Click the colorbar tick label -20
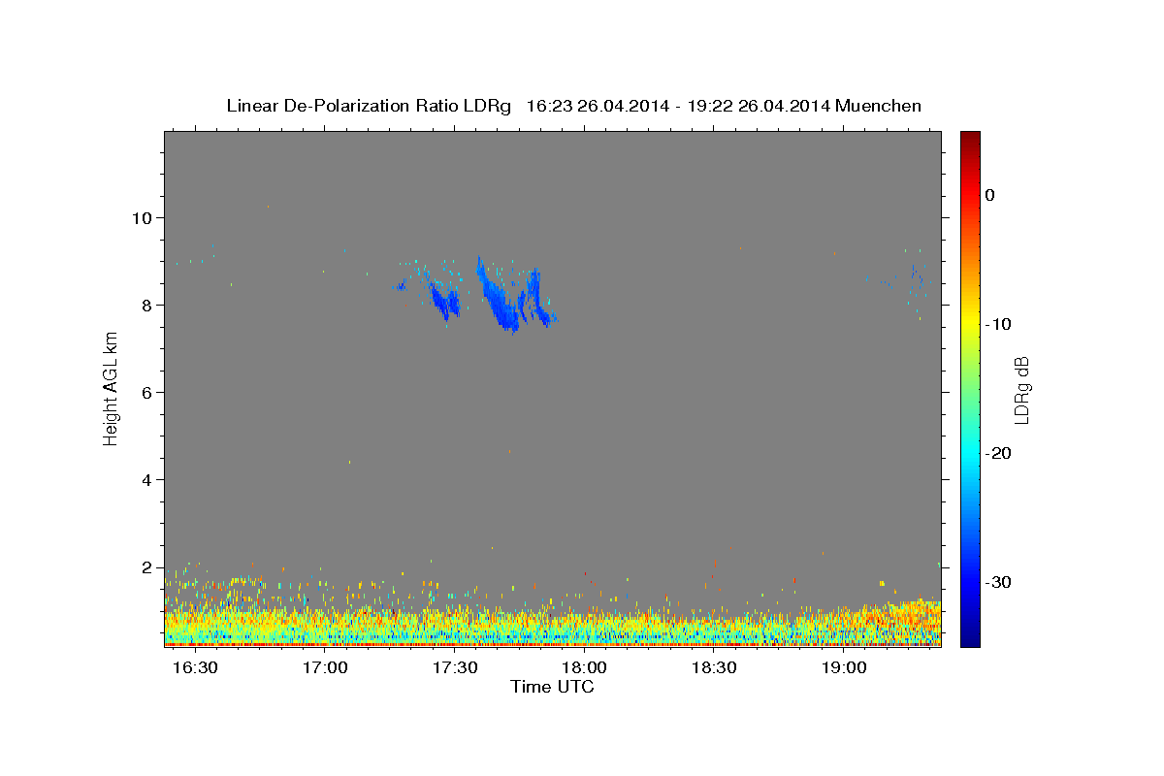This screenshot has width=1164, height=776. (x=999, y=453)
